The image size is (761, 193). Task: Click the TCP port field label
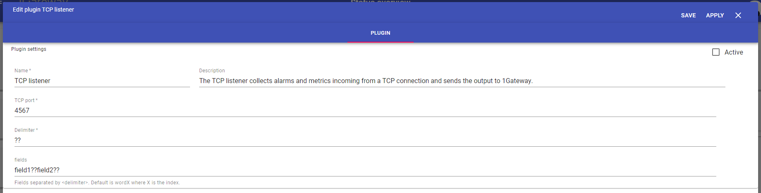tap(24, 100)
